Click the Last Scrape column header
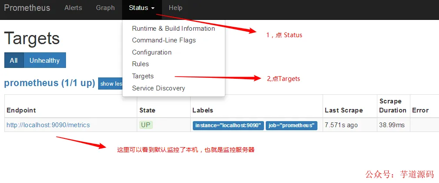The height and width of the screenshot is (183, 439). pyautogui.click(x=344, y=110)
